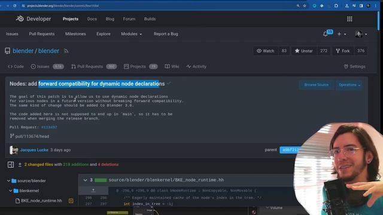This screenshot has height=215, width=383.
Task: Click the repository RSS feed icon
Action: coord(66,51)
